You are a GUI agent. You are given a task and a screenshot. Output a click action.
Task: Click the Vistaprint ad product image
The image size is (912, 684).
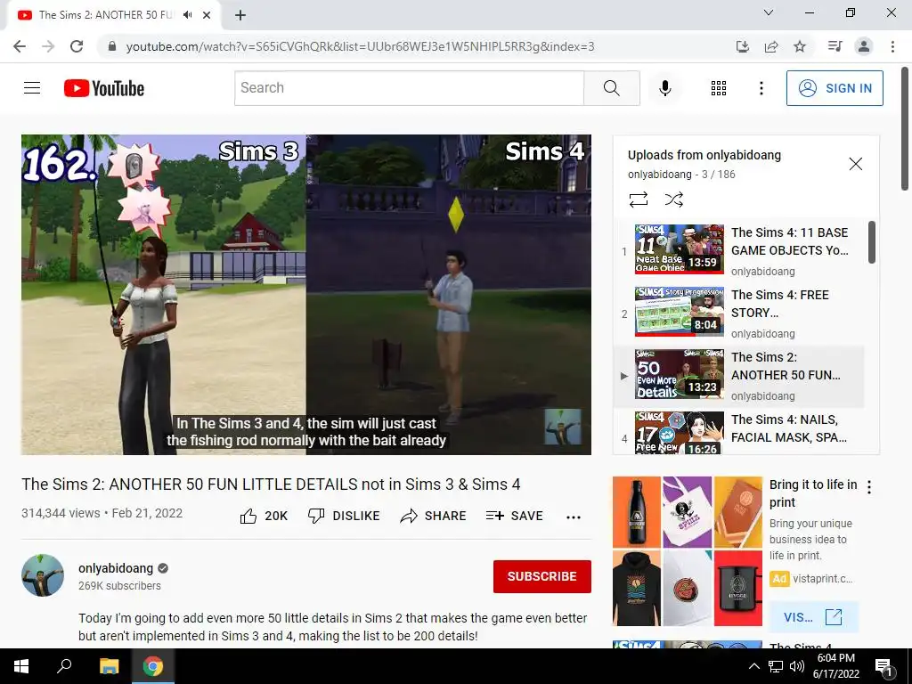click(x=688, y=551)
